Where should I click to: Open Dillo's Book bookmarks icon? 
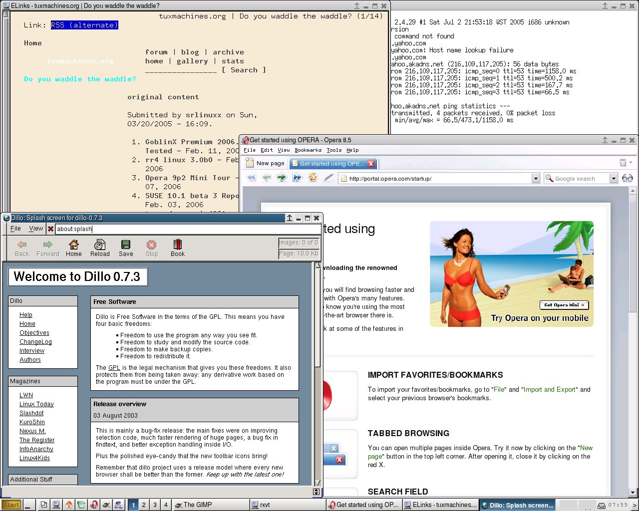click(x=177, y=244)
